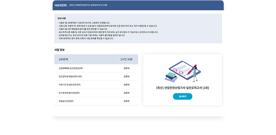Viewport: 276px width, 135px height.
Task: Click the HACKERS logo in header
Action: 61,5
